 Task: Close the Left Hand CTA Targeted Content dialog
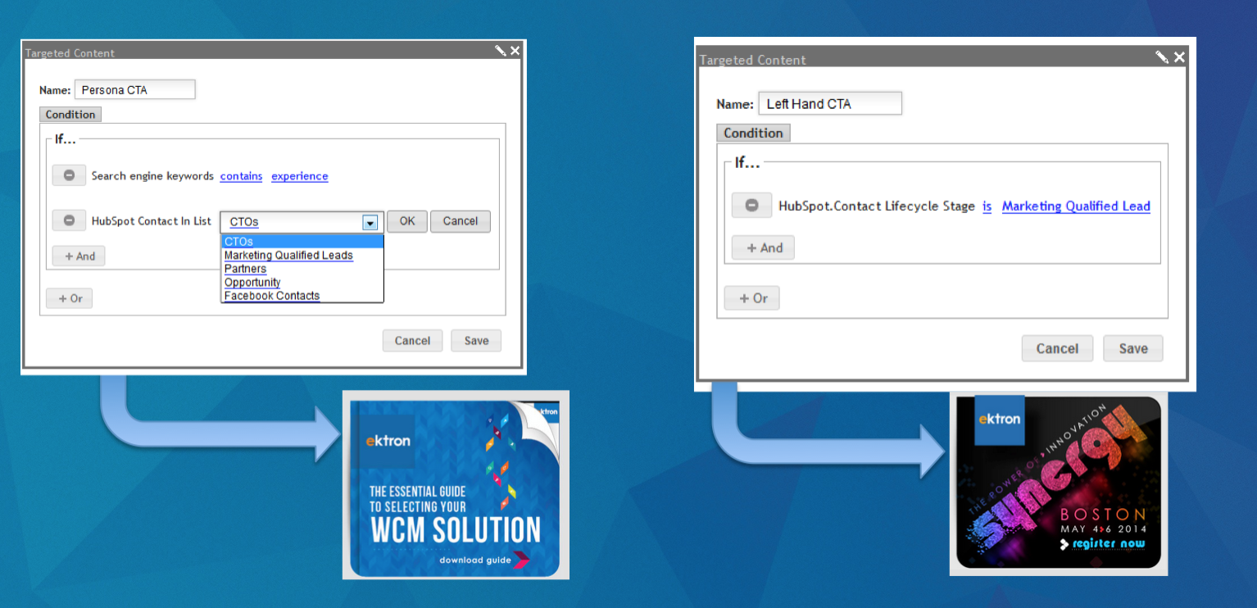(x=1179, y=57)
